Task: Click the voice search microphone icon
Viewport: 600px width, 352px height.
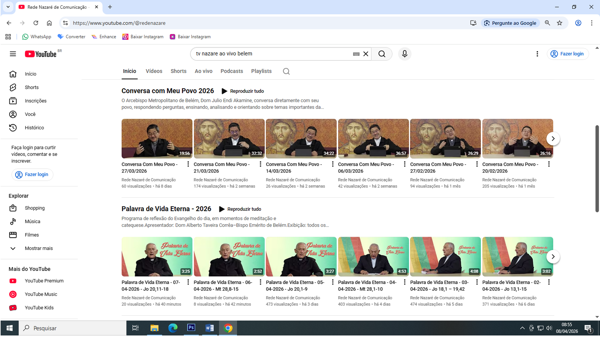Action: point(404,54)
